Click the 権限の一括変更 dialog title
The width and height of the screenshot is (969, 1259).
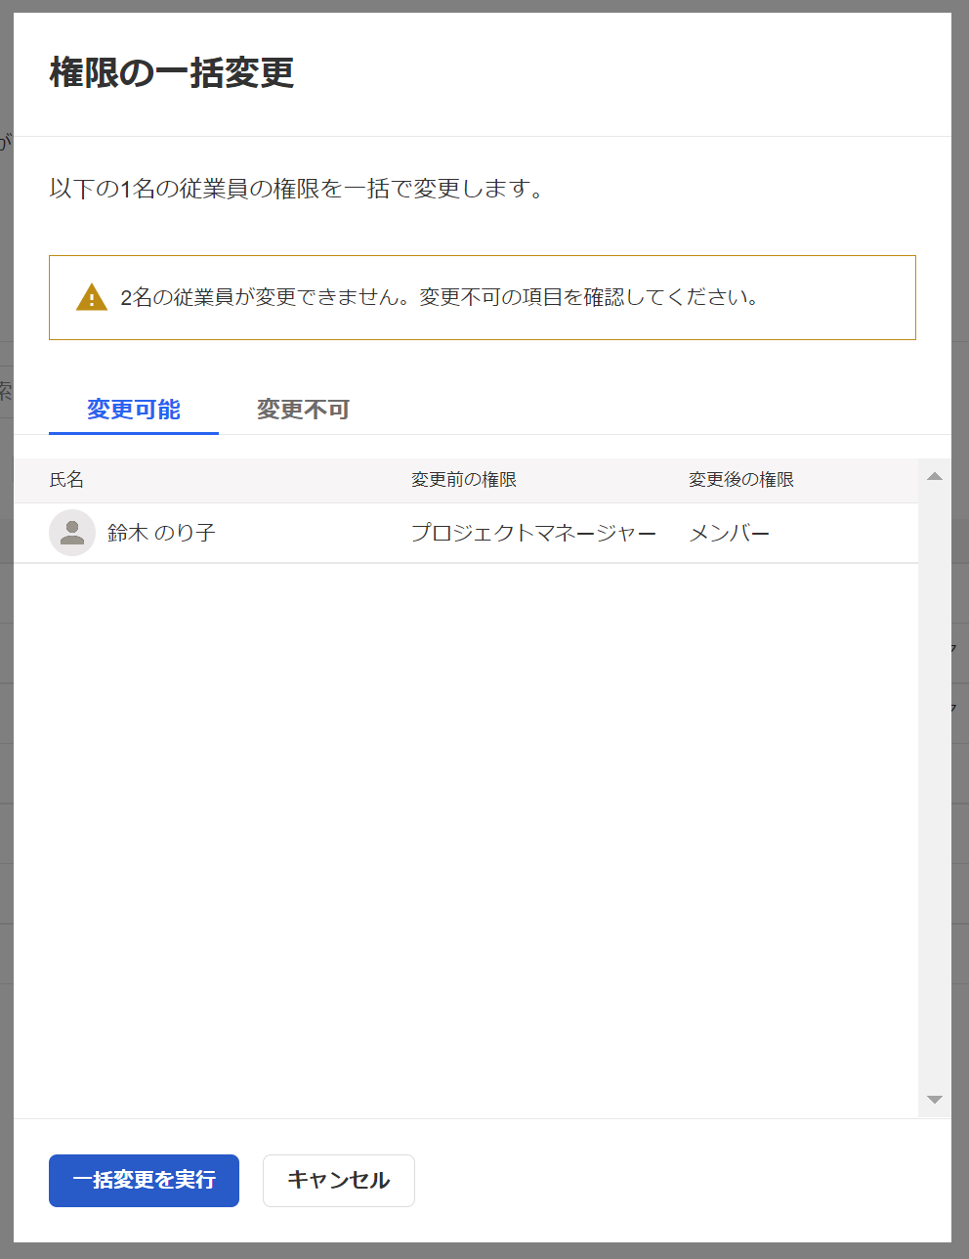[x=172, y=72]
